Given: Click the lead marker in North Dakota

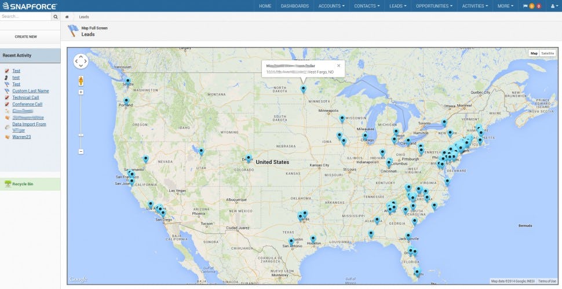Looking at the screenshot, I should coord(303,89).
